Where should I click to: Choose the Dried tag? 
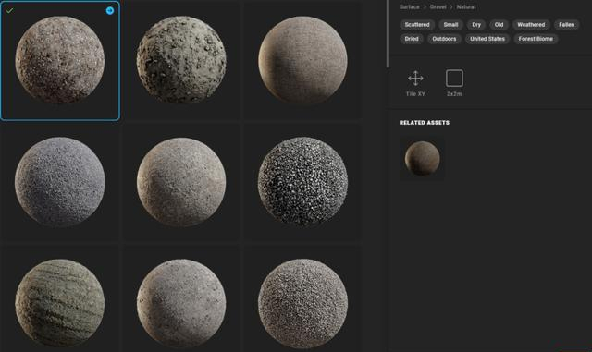tap(412, 39)
